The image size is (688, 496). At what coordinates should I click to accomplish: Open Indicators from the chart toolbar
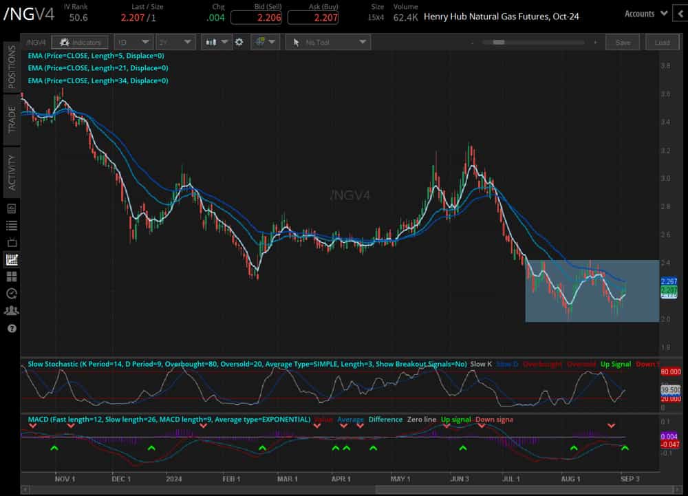[80, 42]
